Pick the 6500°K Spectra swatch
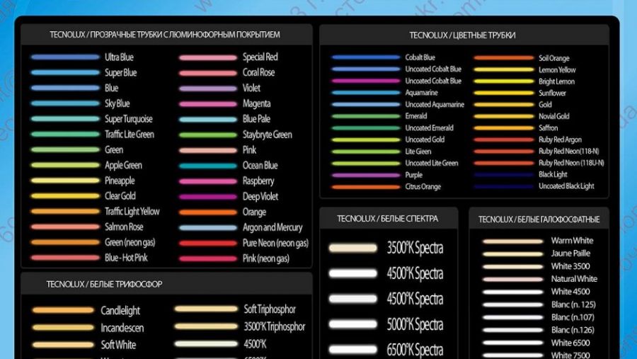The height and width of the screenshot is (359, 637). [x=353, y=349]
